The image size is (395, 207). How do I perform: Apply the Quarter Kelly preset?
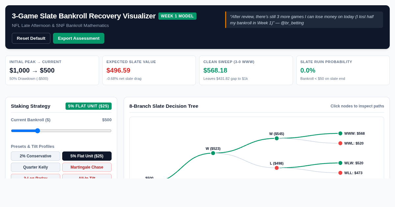(x=36, y=167)
